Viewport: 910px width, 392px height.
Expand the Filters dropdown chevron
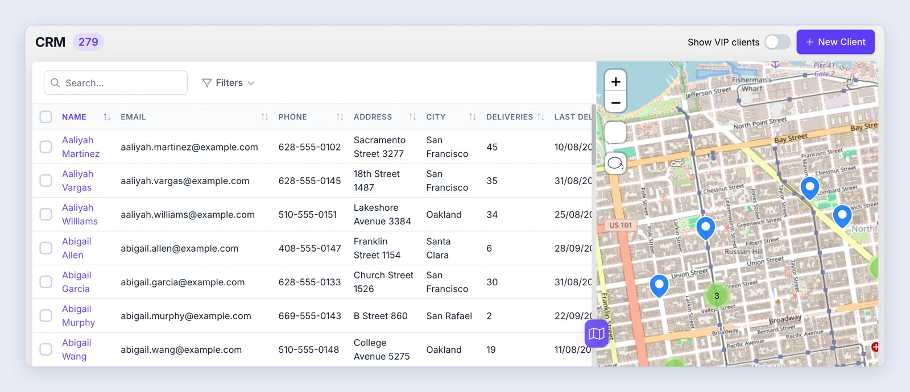(251, 83)
